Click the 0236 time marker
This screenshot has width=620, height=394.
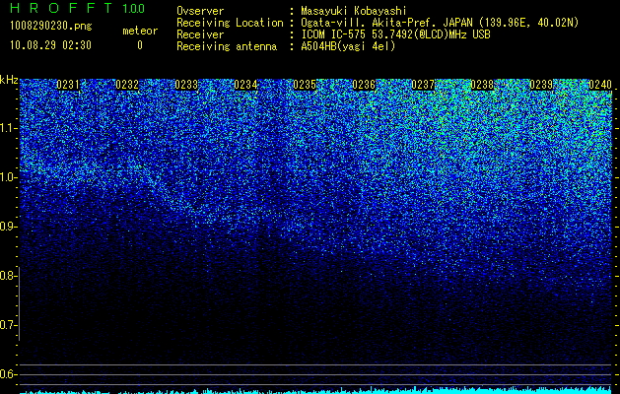click(x=364, y=85)
